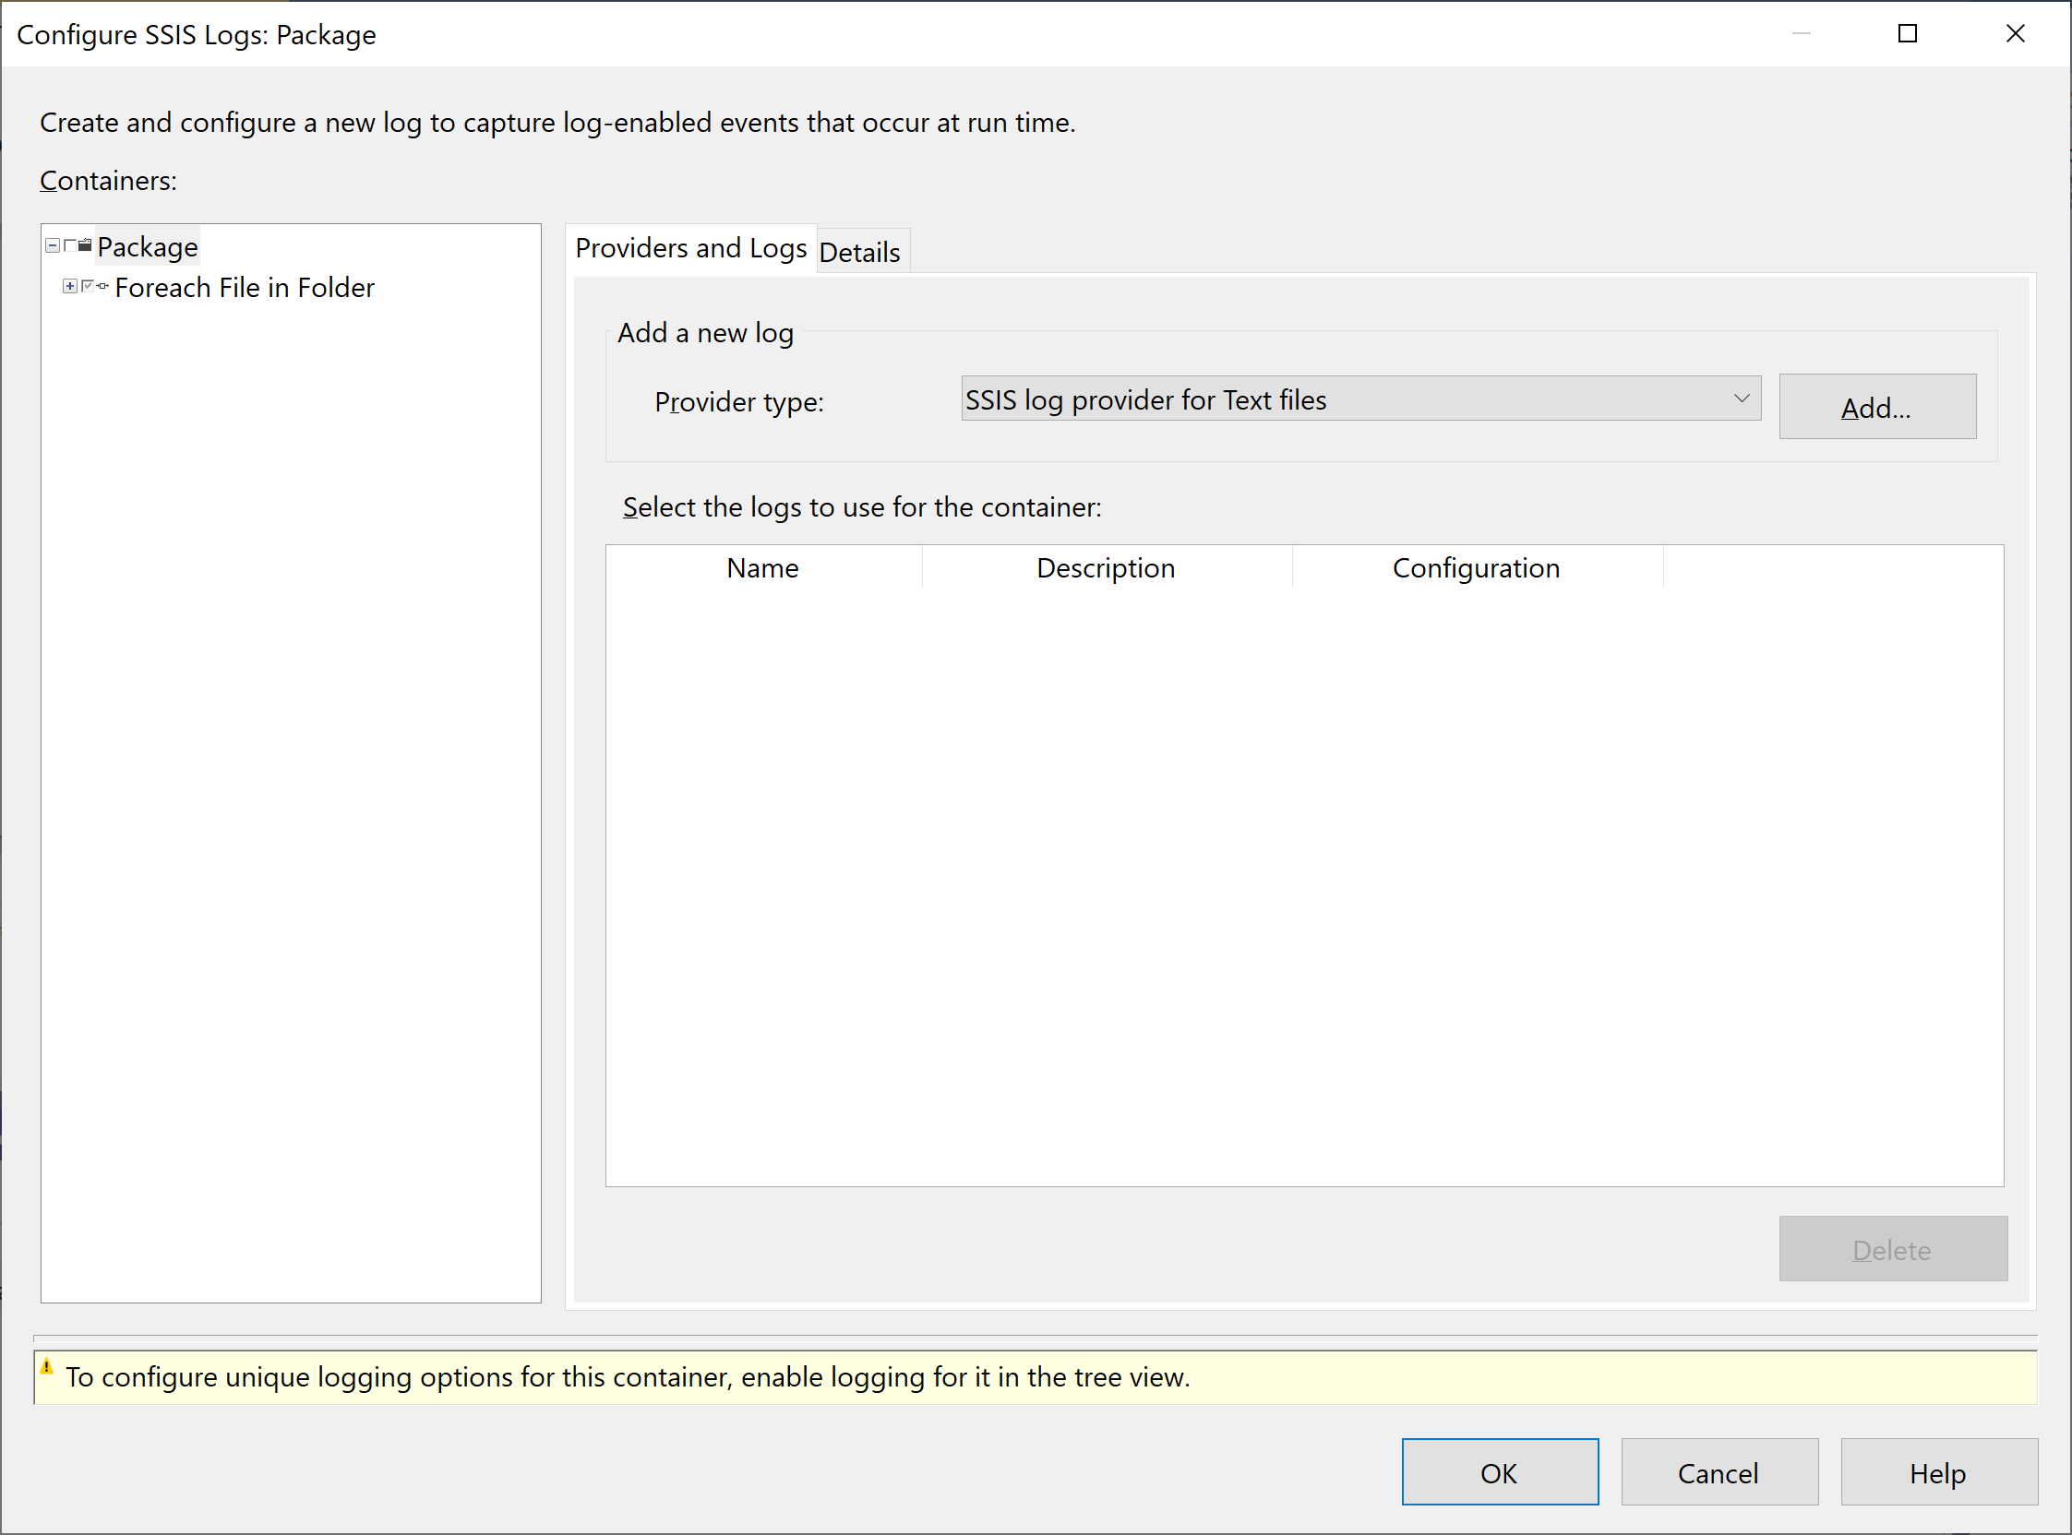Expand the Foreach File in Folder node
The height and width of the screenshot is (1535, 2072).
point(70,286)
